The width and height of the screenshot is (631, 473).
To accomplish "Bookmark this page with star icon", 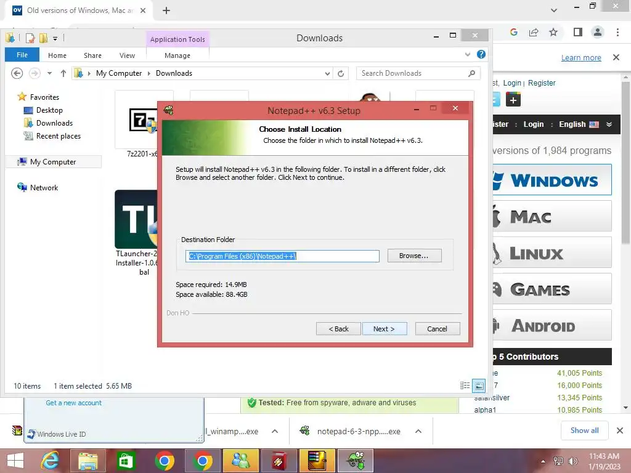I will coord(553,32).
